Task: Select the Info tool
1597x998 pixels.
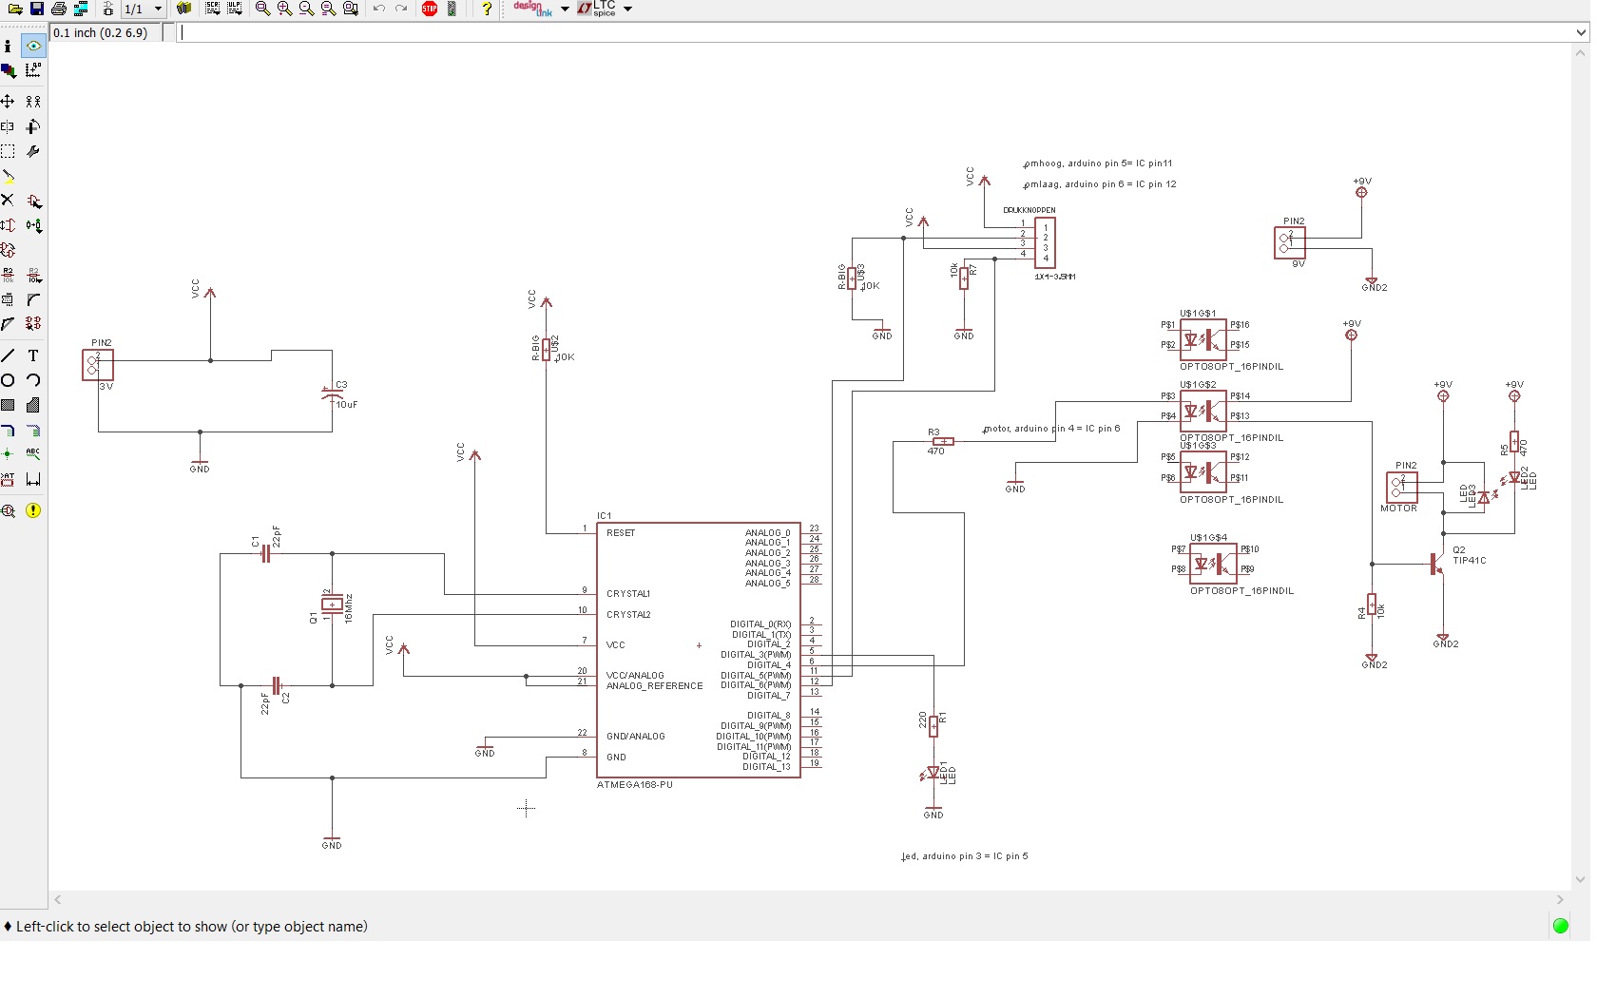Action: click(x=9, y=46)
